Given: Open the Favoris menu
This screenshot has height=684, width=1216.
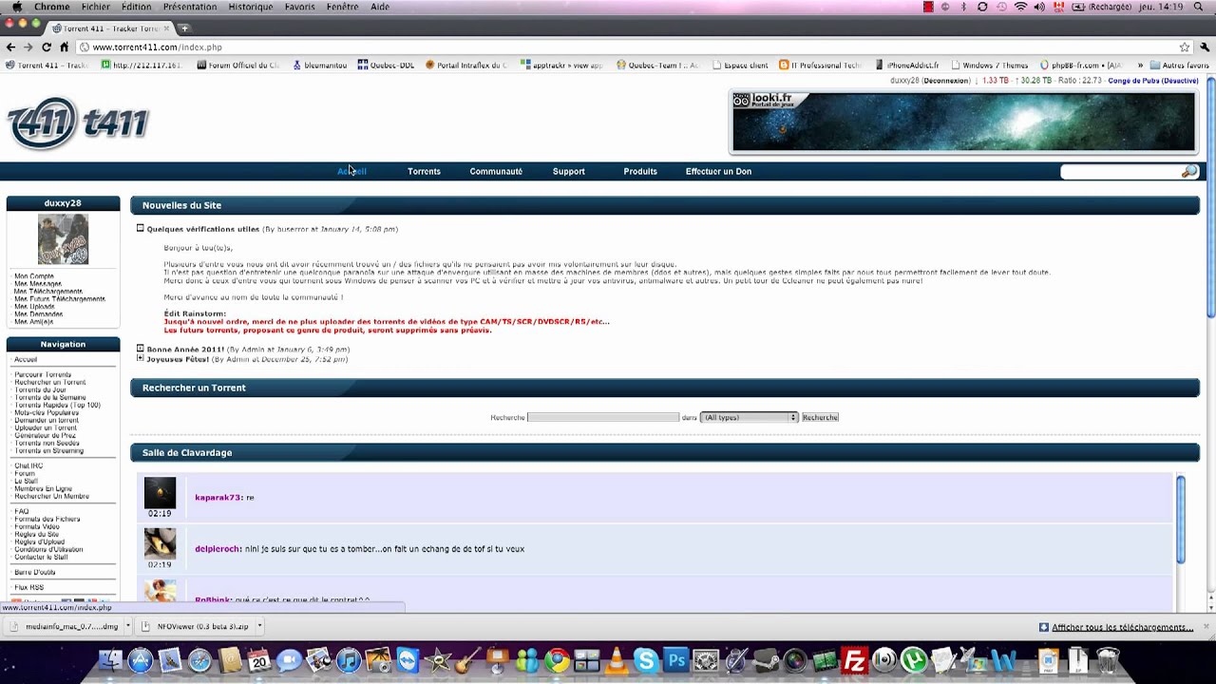Looking at the screenshot, I should pyautogui.click(x=299, y=7).
